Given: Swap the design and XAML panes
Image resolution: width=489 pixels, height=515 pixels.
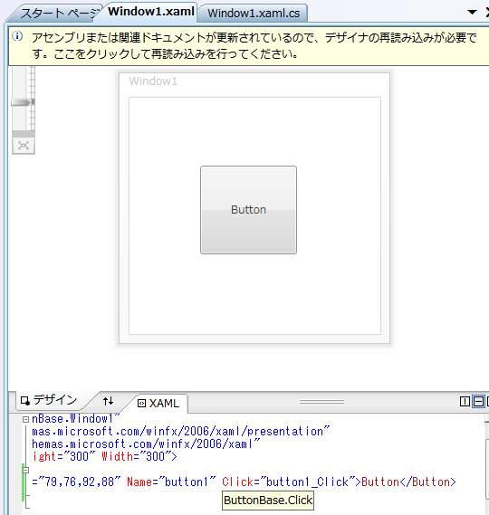Looking at the screenshot, I should click(x=108, y=401).
